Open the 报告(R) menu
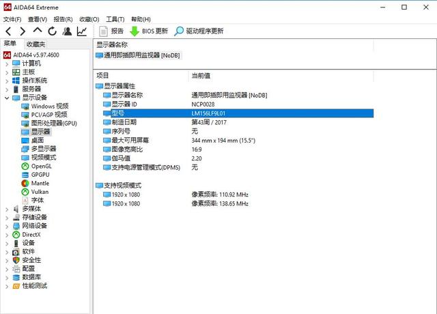The height and width of the screenshot is (314, 437). click(64, 19)
